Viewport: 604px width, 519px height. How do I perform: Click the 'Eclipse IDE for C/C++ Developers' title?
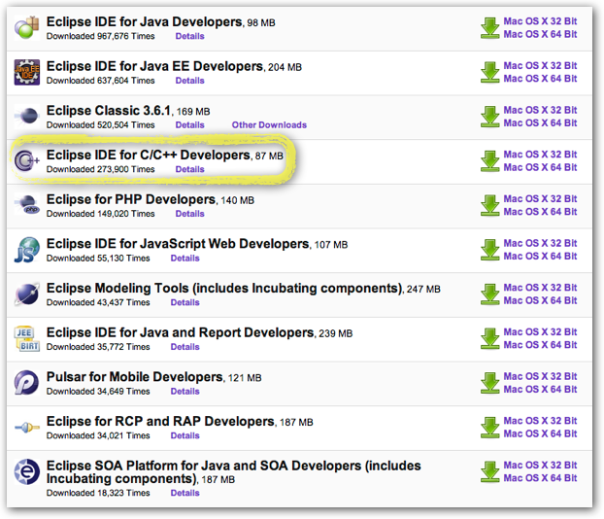tap(149, 155)
